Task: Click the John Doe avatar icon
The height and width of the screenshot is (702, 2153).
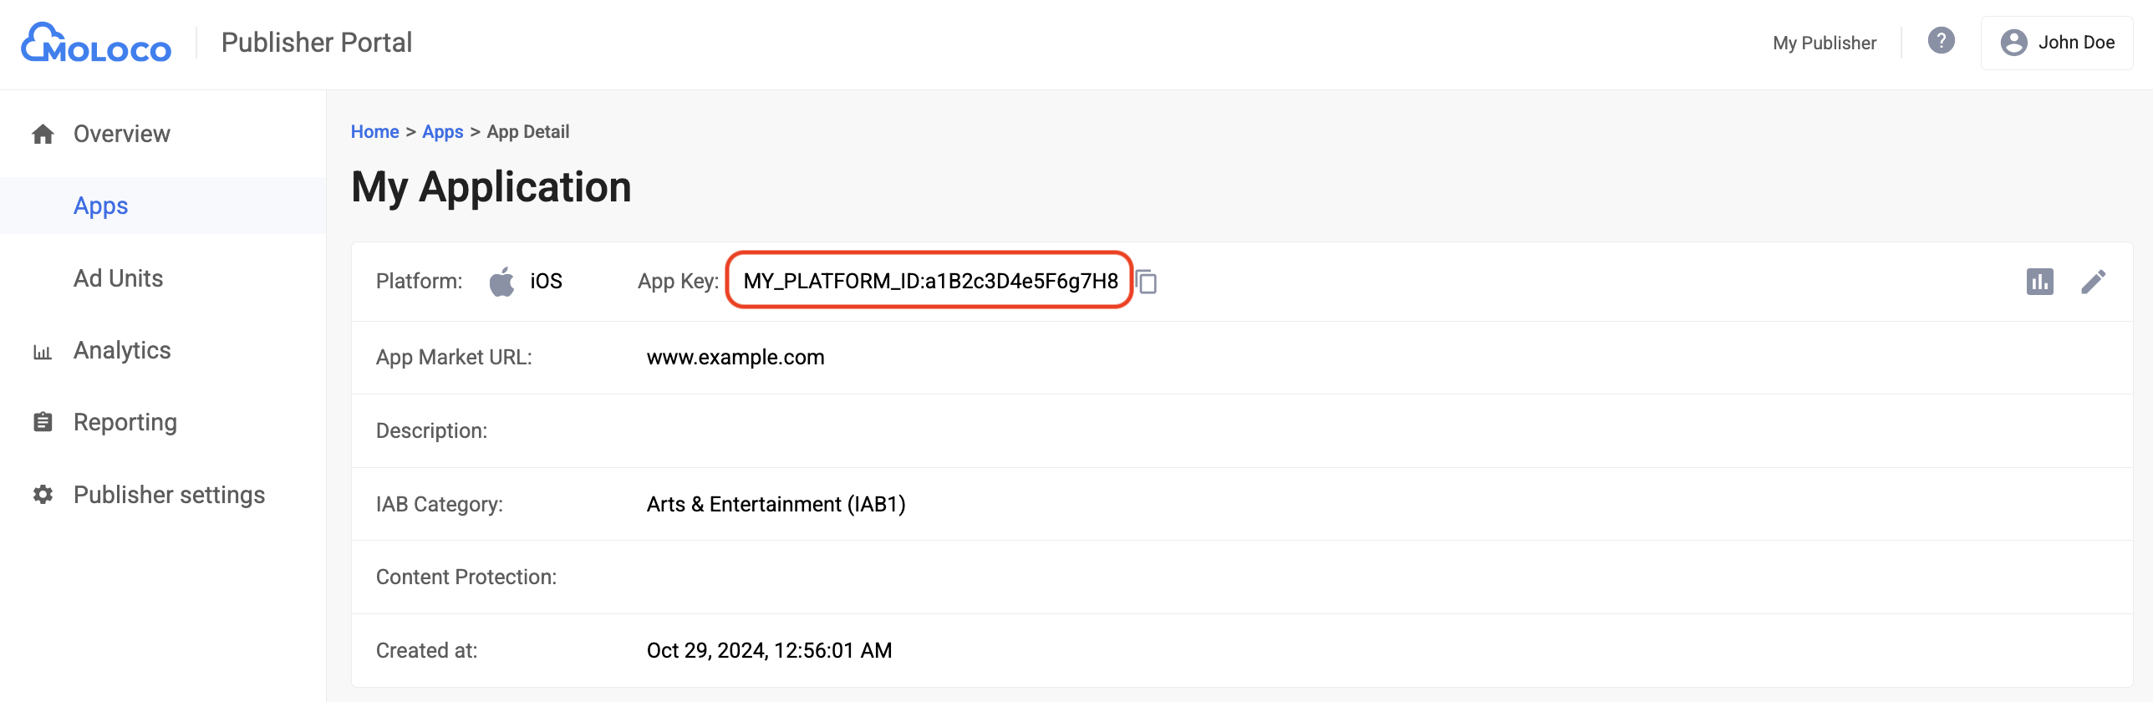Action: coord(2013,43)
